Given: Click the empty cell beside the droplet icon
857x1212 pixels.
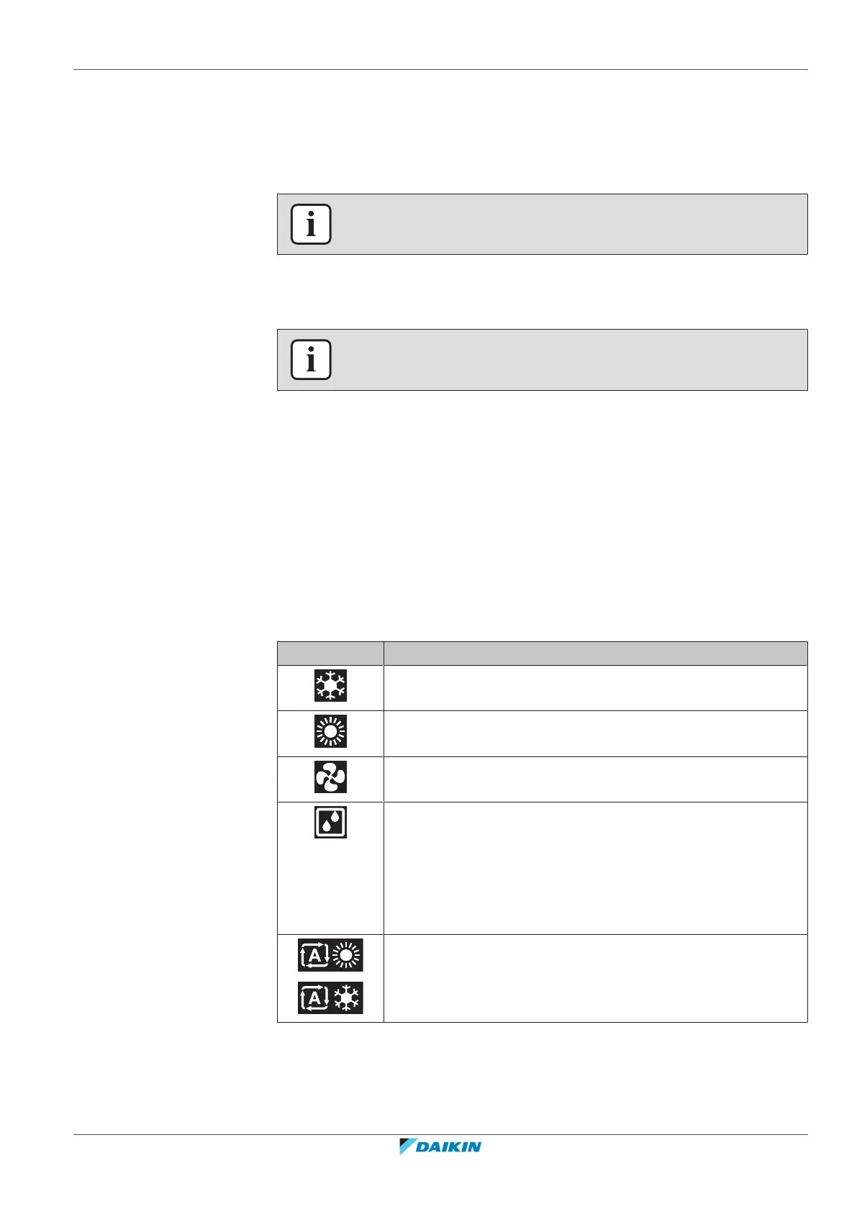Looking at the screenshot, I should (x=595, y=868).
